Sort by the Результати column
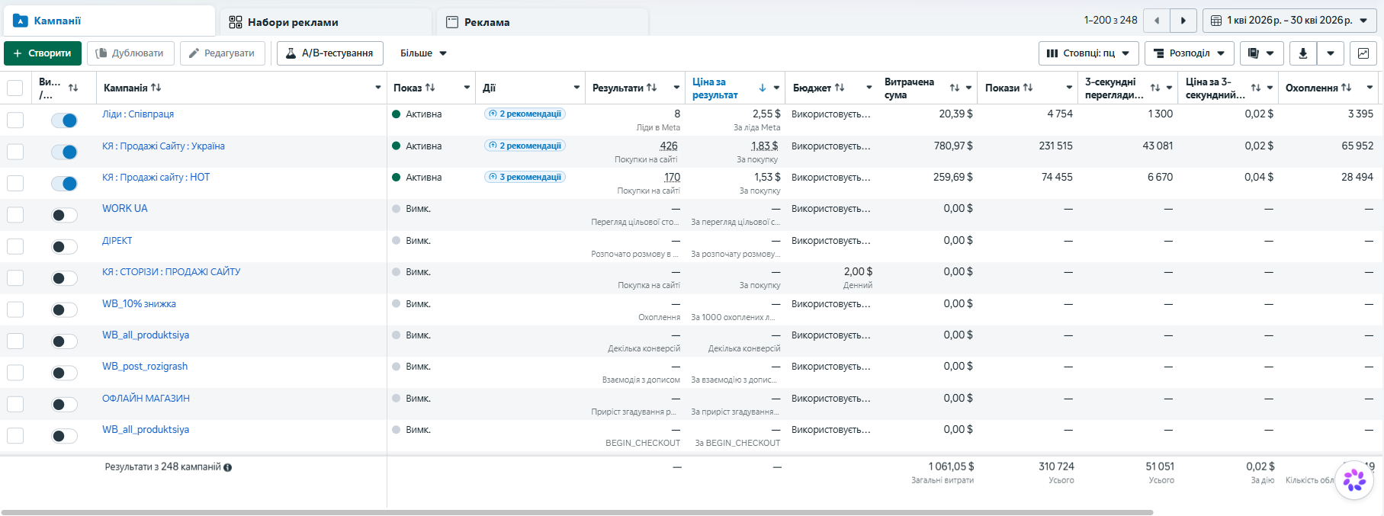 point(651,88)
